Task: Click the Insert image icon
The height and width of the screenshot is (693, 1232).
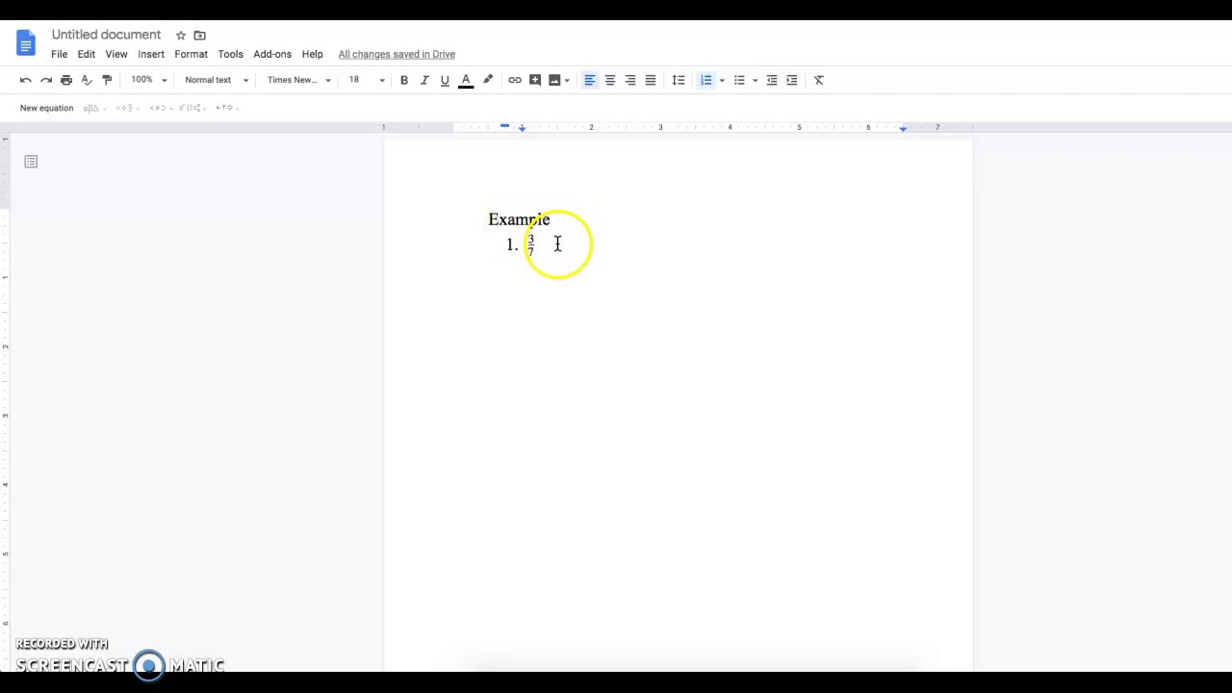Action: [x=554, y=80]
